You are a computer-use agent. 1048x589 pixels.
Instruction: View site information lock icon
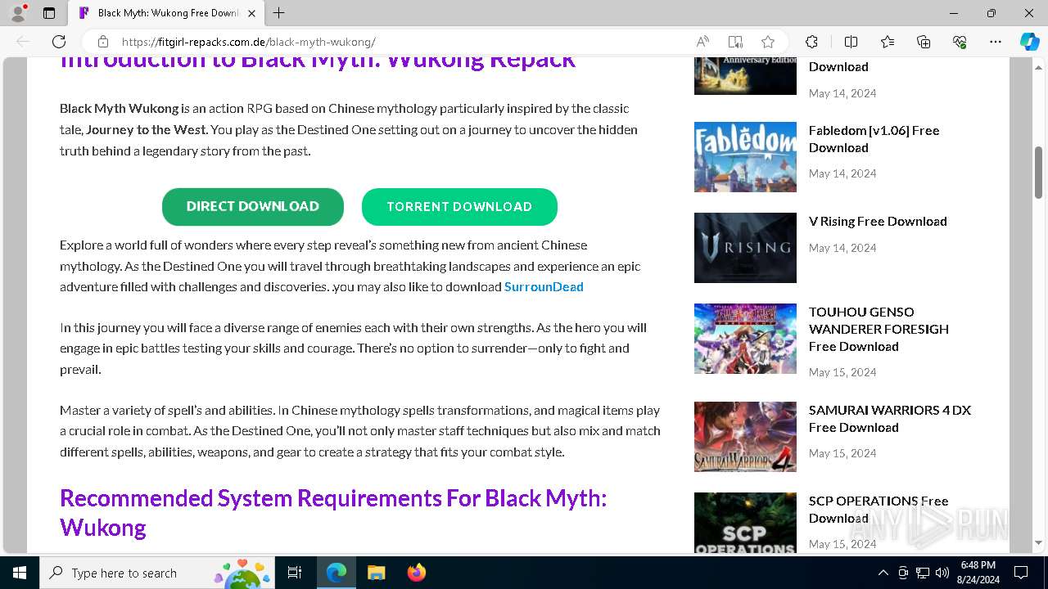point(103,42)
